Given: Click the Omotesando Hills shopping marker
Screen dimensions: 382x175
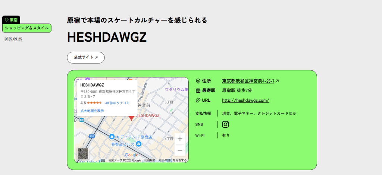Looking at the screenshot, I should (x=138, y=144).
